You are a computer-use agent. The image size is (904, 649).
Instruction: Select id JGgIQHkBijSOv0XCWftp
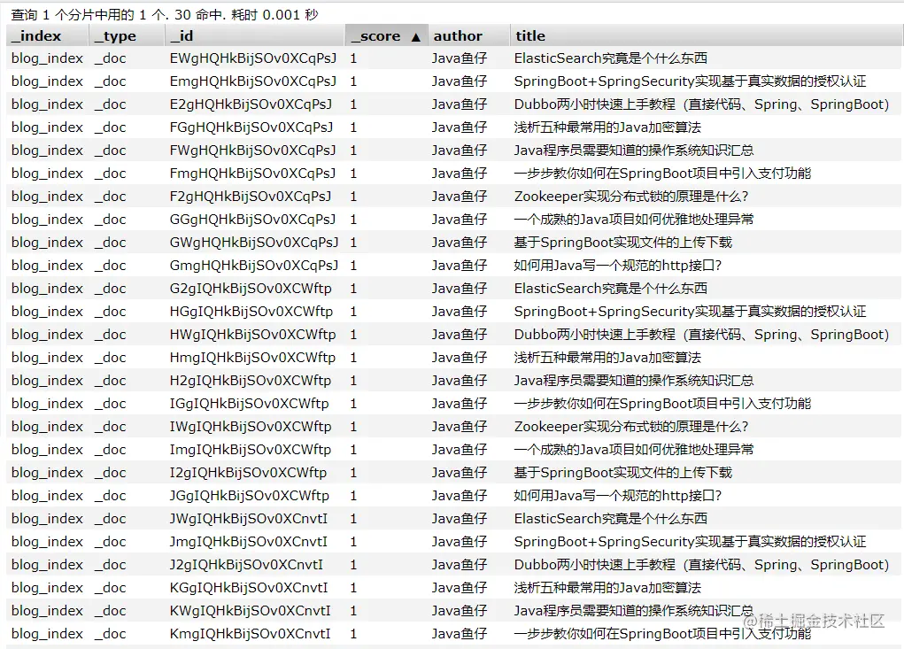pyautogui.click(x=249, y=496)
